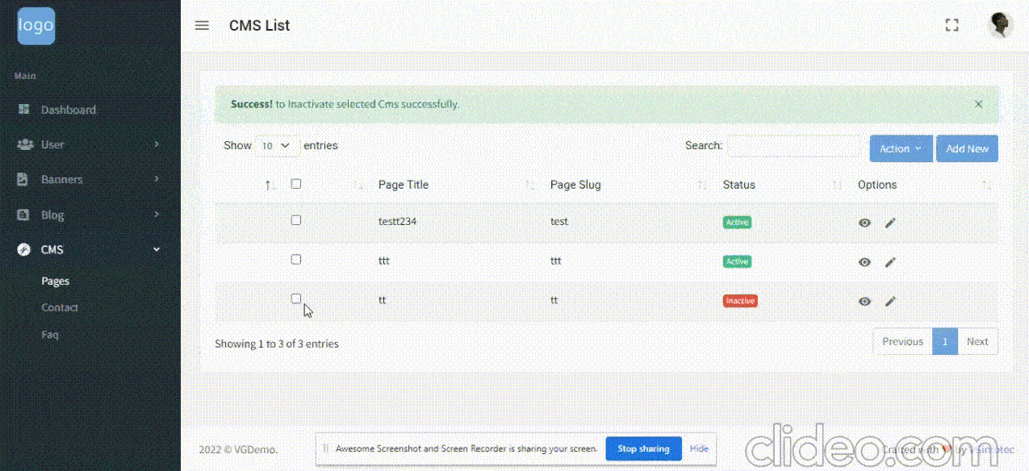Viewport: 1029px width, 471px height.
Task: Toggle fullscreen mode icon
Action: click(x=952, y=26)
